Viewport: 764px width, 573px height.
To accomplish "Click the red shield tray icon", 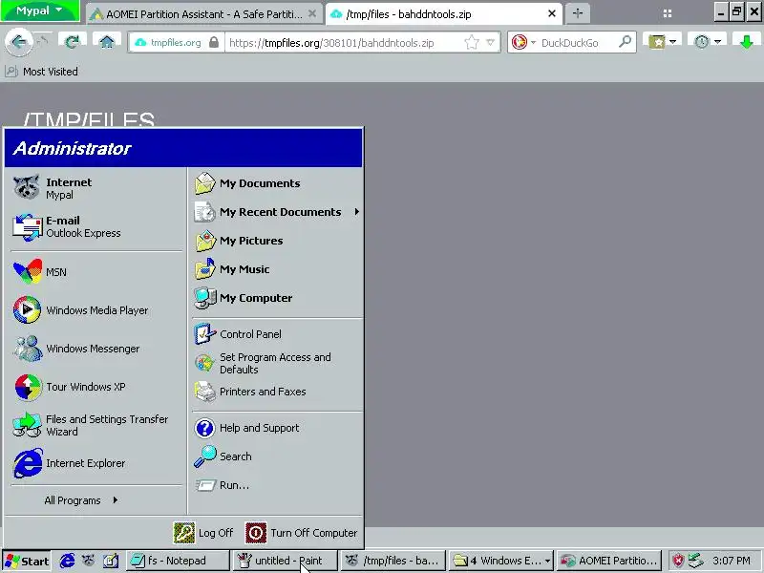I will point(678,561).
